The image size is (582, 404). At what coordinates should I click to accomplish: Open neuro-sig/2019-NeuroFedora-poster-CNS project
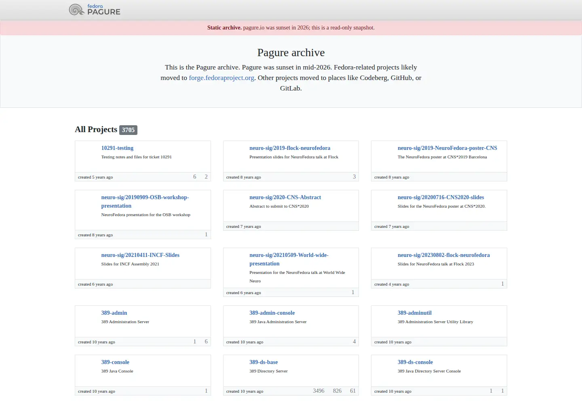[x=447, y=148]
